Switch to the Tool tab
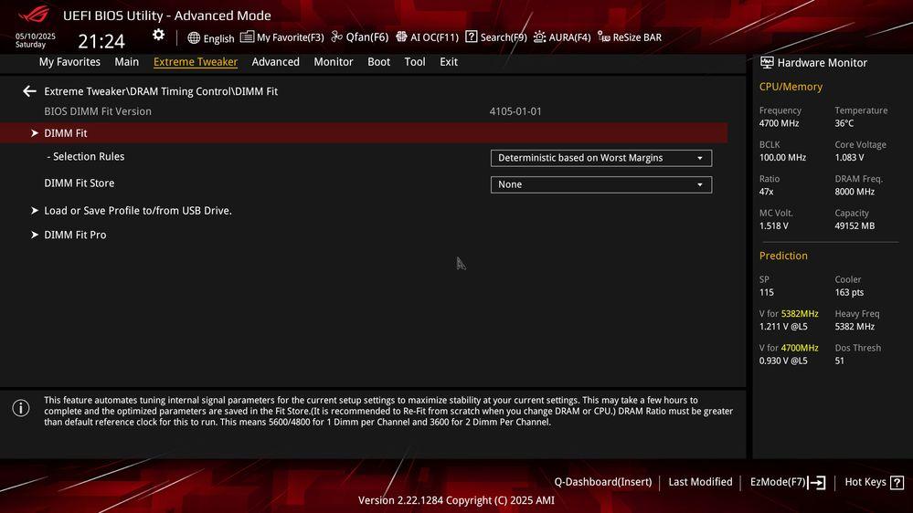Screen dimensions: 913x513 pyautogui.click(x=415, y=62)
